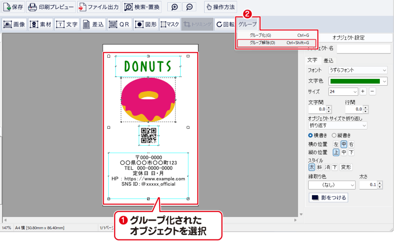Expand the フォント dropdown showing うずらフォント
The image size is (394, 241).
(358, 70)
